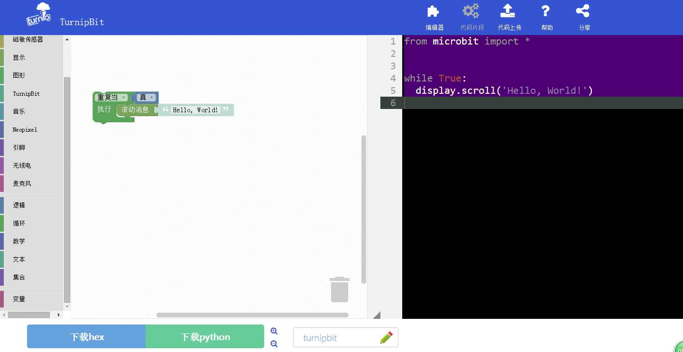Screen dimensions: 683x352
Task: Click the TurnipBit title text in header
Action: (x=82, y=22)
